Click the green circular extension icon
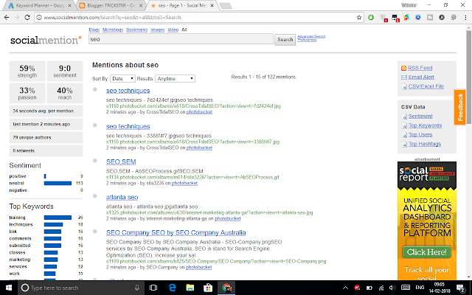The image size is (472, 295). click(x=371, y=18)
